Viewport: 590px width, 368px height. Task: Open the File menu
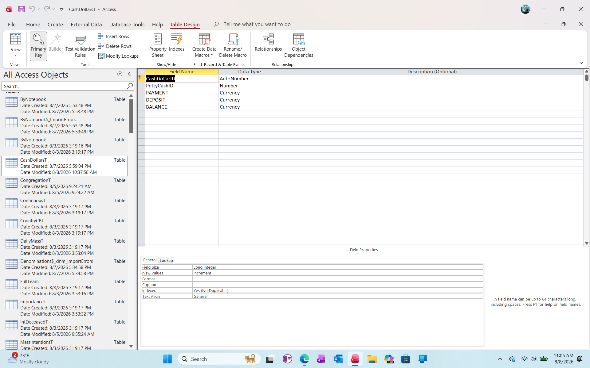coord(12,25)
